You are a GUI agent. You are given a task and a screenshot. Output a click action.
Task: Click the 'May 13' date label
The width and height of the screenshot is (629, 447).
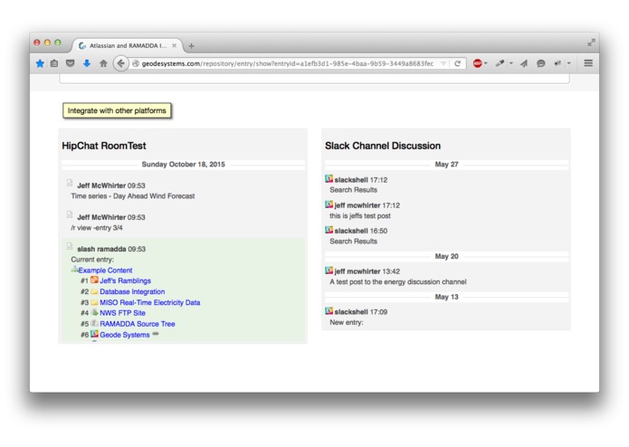pos(446,297)
